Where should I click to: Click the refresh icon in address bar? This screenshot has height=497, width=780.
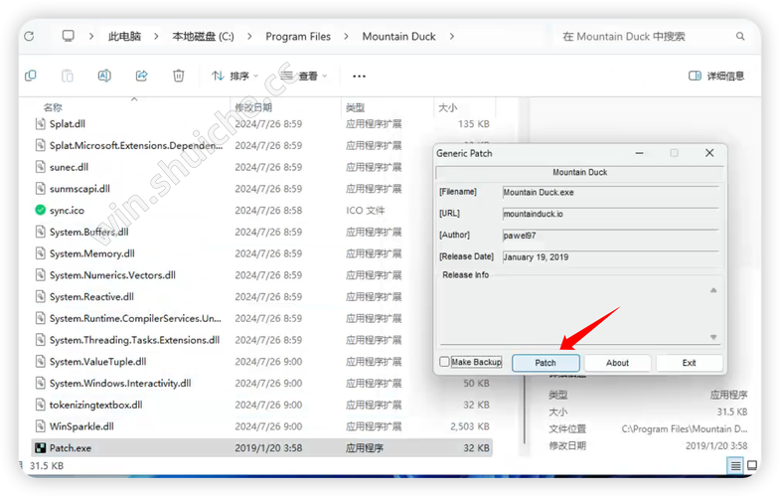pos(29,36)
